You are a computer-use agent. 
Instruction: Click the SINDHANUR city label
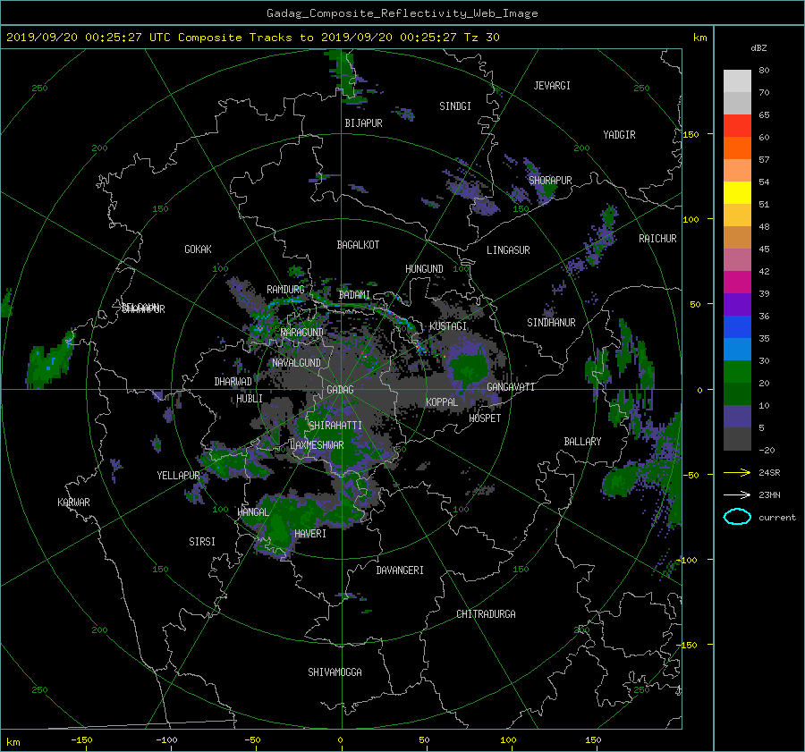(x=551, y=323)
